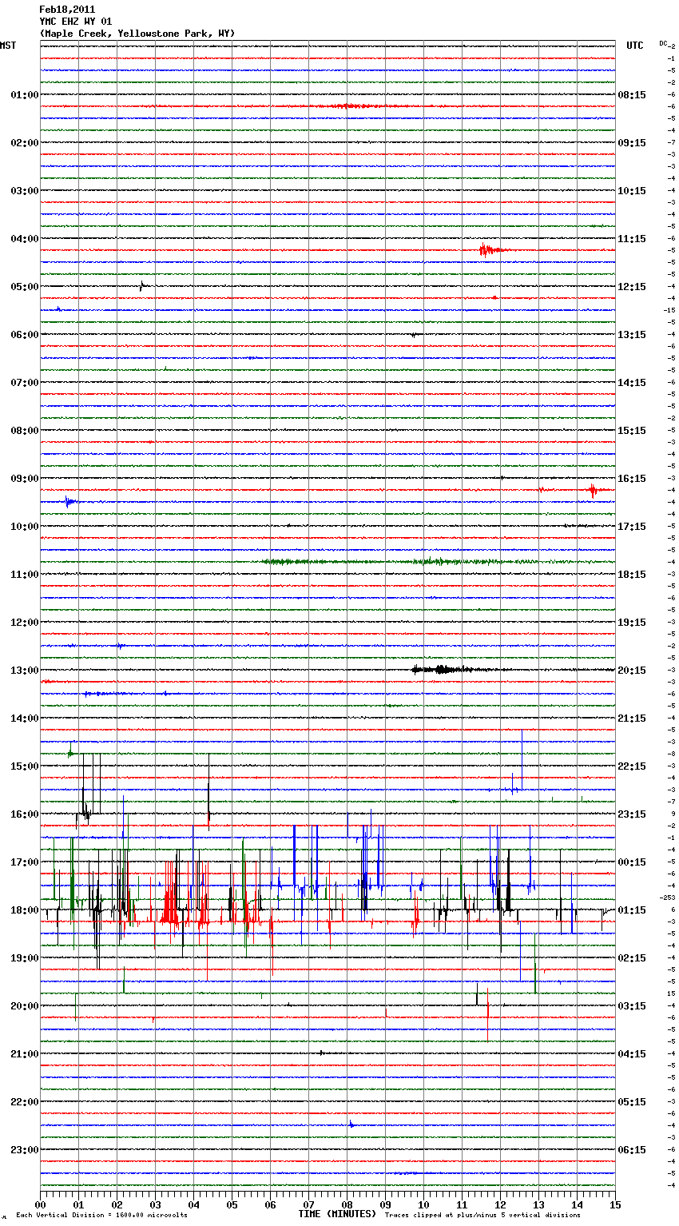
Task: Click the "DC" offset column header
Action: coord(663,43)
